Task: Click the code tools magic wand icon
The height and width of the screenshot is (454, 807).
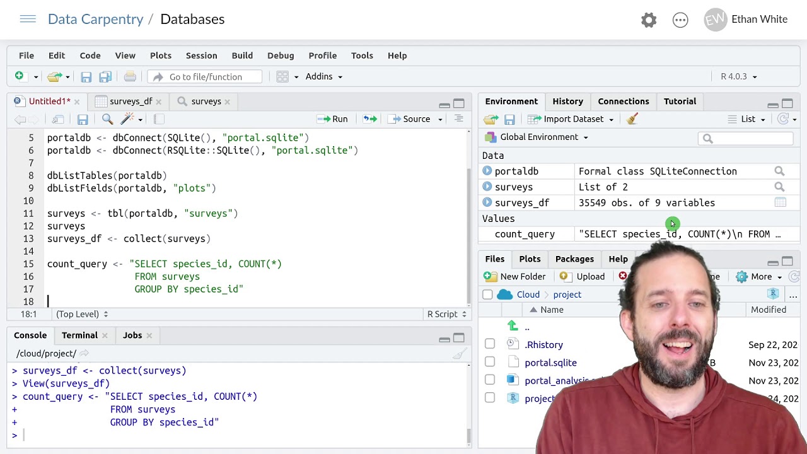Action: pos(127,119)
